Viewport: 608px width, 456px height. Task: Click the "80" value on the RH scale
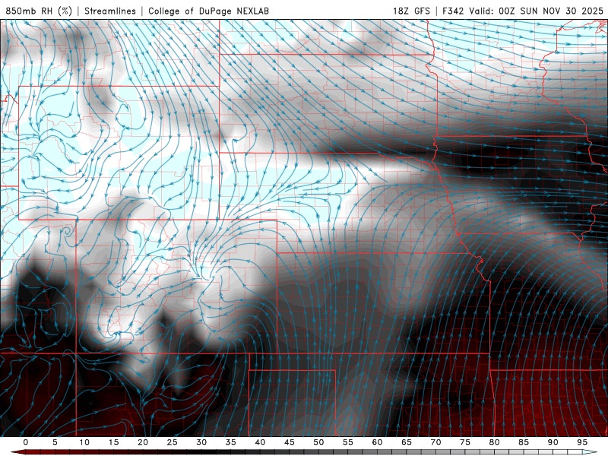tap(495, 442)
